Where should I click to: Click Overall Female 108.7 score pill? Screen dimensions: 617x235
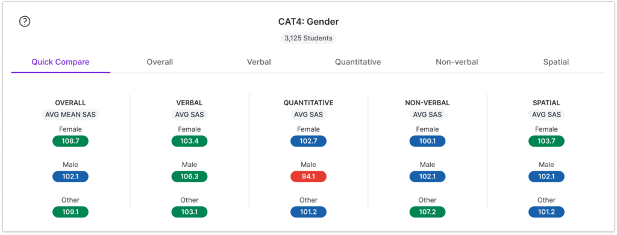(70, 141)
